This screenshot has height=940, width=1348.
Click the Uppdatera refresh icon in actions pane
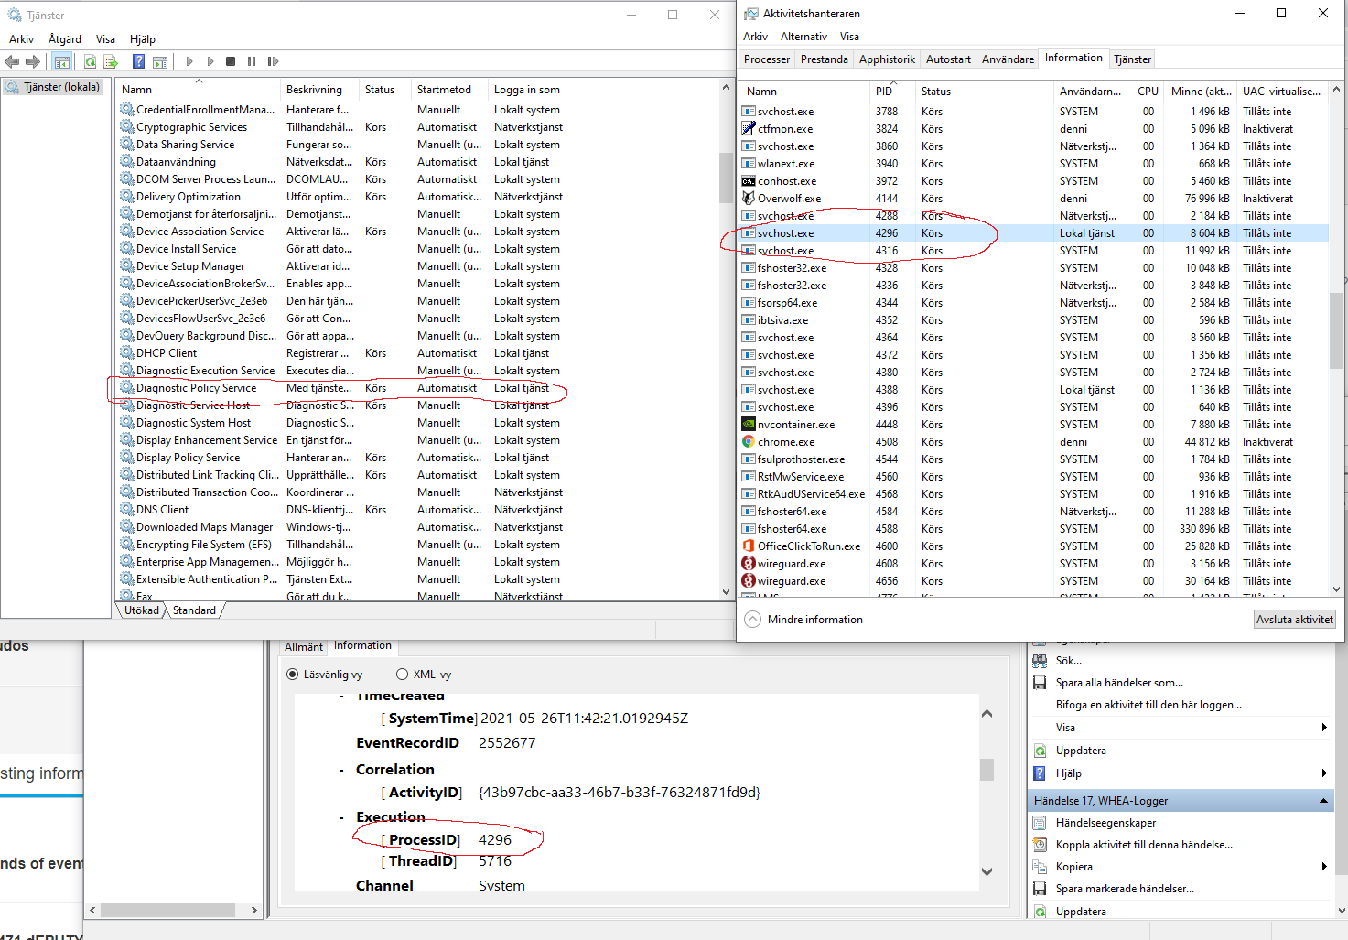(x=1041, y=750)
